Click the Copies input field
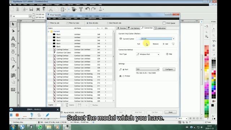This screenshot has height=130, width=231. pyautogui.click(x=58, y=105)
